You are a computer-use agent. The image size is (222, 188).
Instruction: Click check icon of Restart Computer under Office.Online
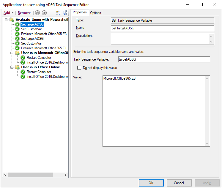coord(23,72)
